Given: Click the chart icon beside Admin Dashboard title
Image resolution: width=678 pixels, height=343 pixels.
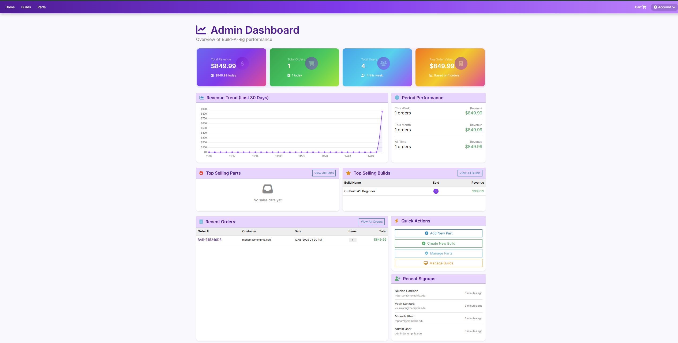Looking at the screenshot, I should click(201, 30).
